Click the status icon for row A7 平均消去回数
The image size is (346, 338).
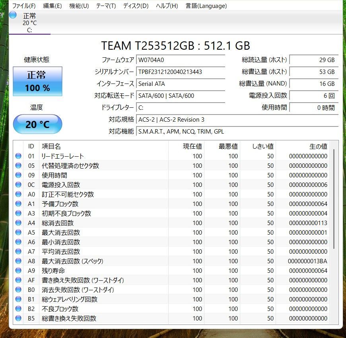point(18,251)
